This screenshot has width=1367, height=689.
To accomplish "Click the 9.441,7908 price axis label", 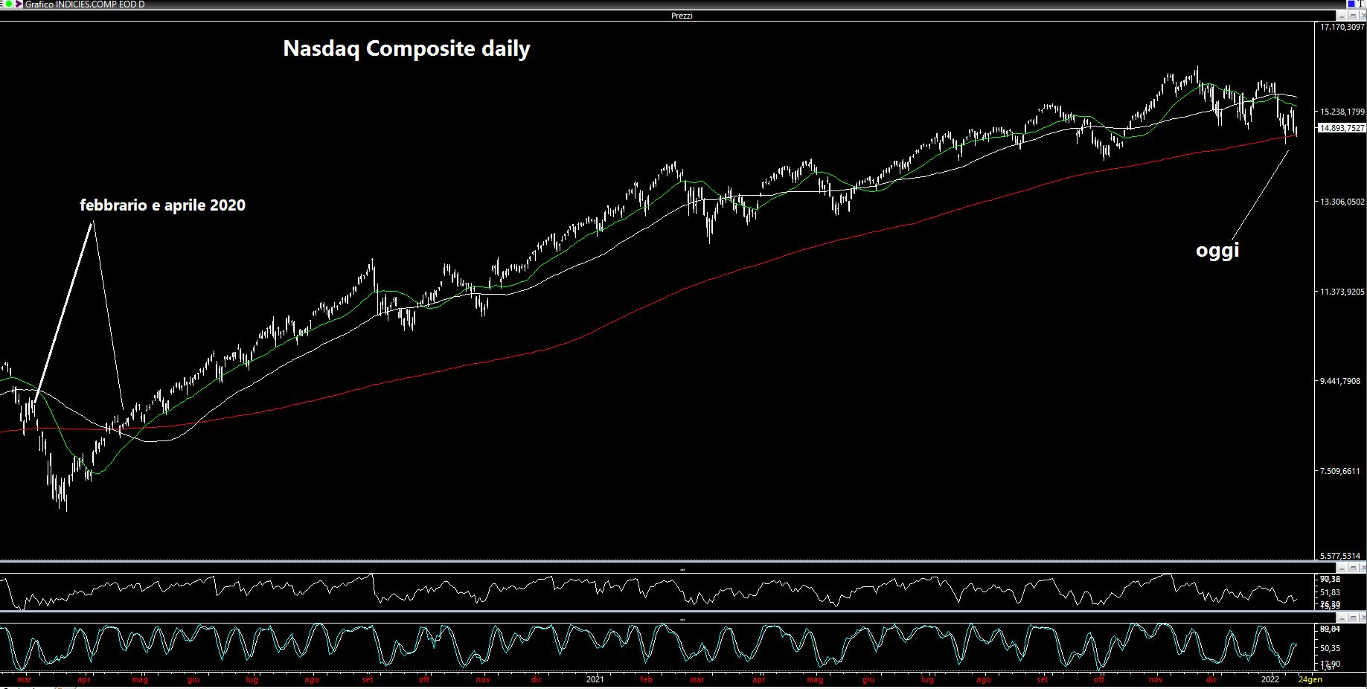I will 1340,381.
